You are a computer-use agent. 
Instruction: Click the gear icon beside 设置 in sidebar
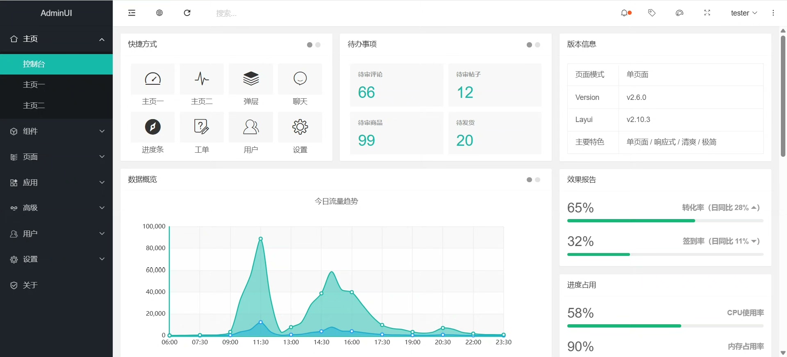click(x=14, y=260)
